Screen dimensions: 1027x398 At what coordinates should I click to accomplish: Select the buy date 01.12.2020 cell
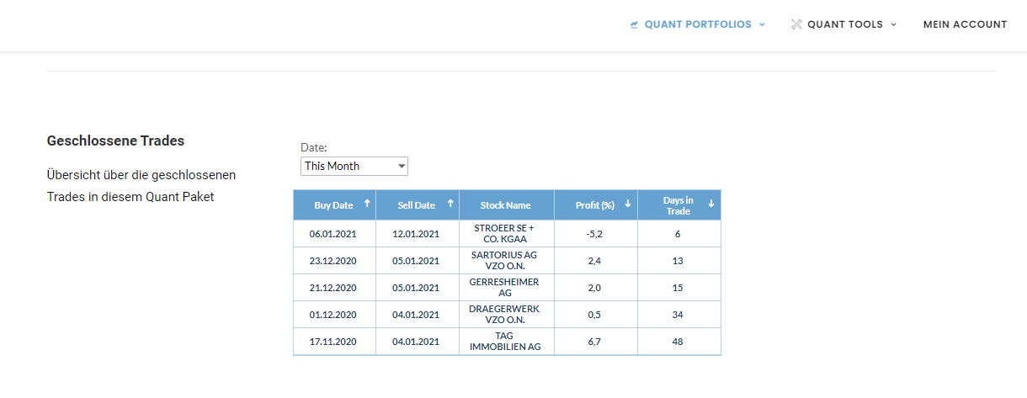pyautogui.click(x=334, y=315)
